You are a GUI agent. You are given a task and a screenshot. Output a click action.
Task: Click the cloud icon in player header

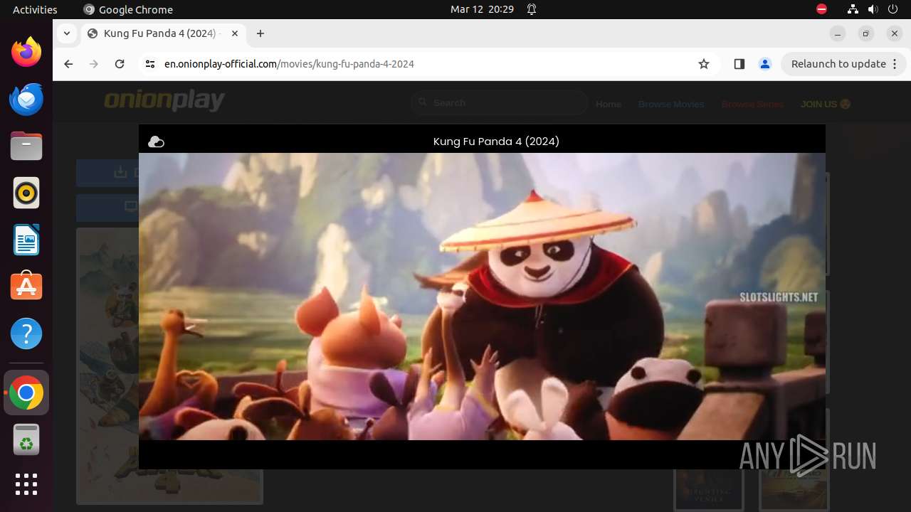coord(156,142)
